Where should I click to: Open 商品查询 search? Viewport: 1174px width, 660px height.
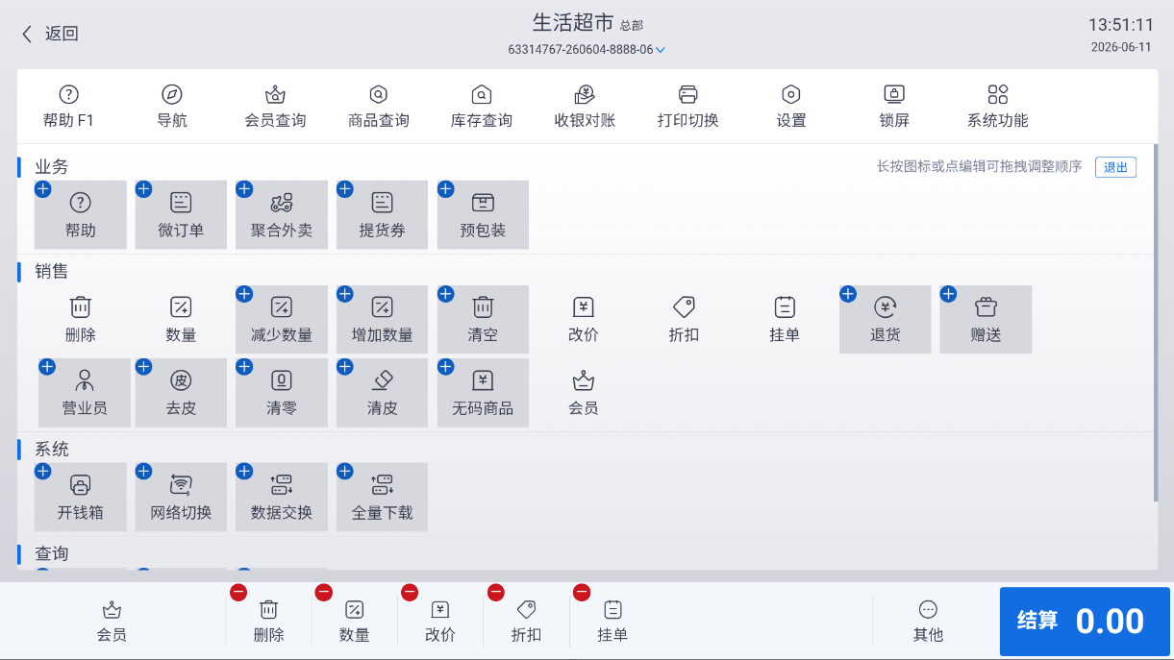coord(379,107)
